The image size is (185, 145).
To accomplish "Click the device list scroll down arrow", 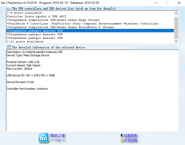I will pos(176,41).
